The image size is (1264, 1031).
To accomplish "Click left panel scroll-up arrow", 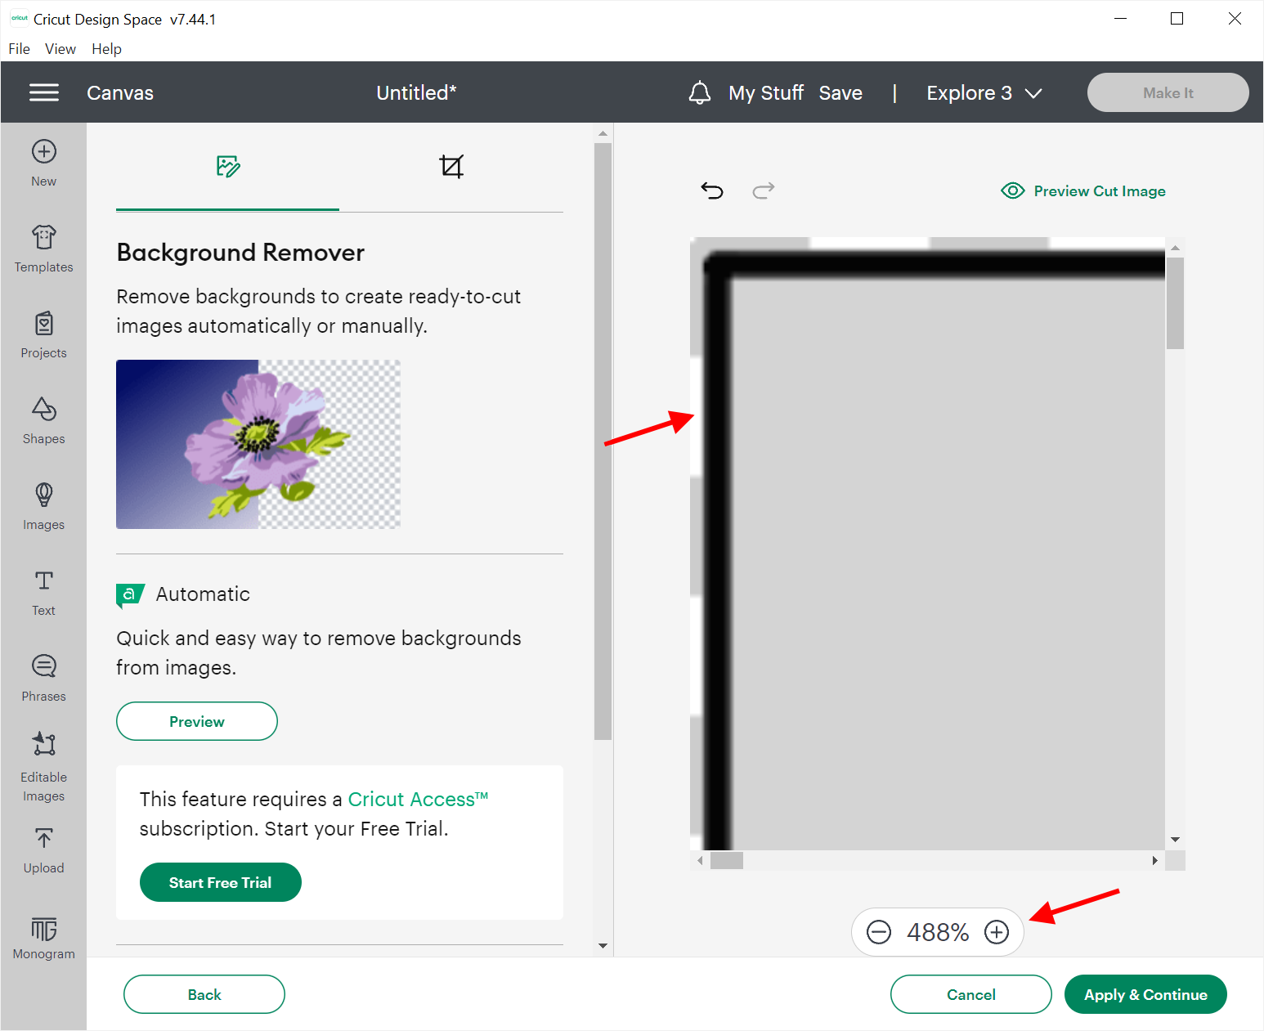I will coord(603,133).
